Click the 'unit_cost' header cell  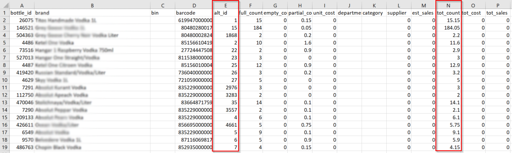[325, 13]
